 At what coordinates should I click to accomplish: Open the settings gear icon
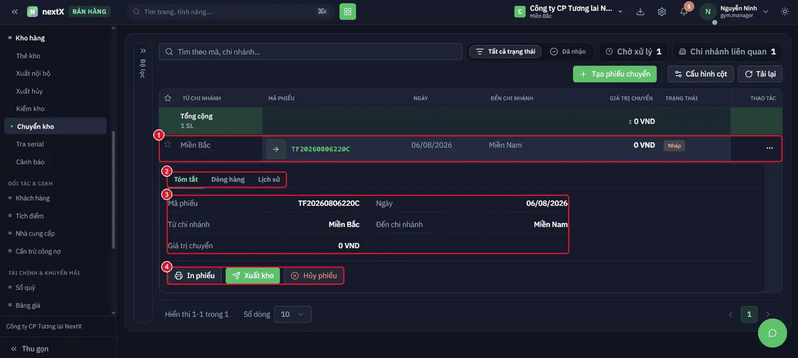point(662,11)
